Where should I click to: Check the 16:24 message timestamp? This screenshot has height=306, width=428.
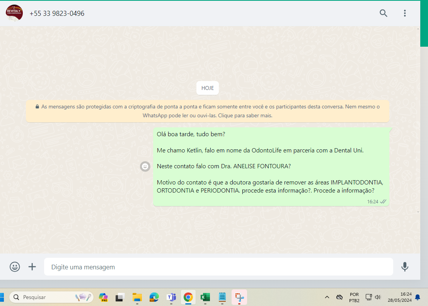[x=373, y=202]
